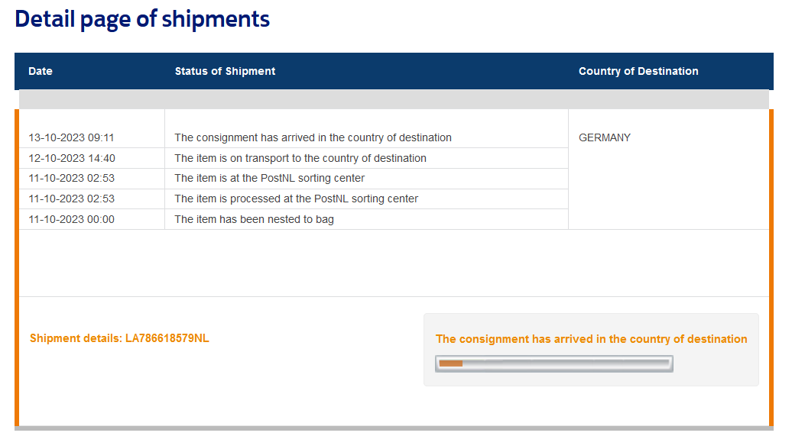Click the 'Detail page of shipments' heading
The image size is (792, 436).
tap(142, 20)
